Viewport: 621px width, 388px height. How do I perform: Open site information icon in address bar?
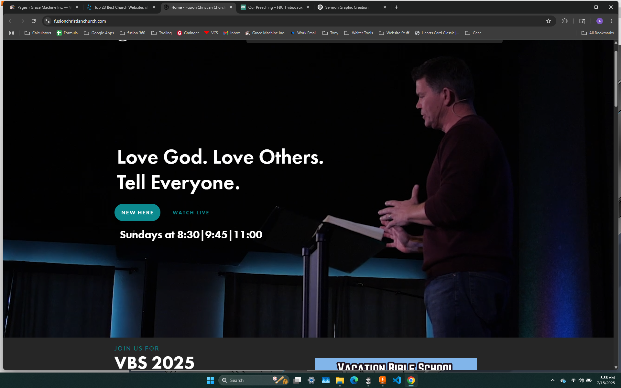click(48, 21)
